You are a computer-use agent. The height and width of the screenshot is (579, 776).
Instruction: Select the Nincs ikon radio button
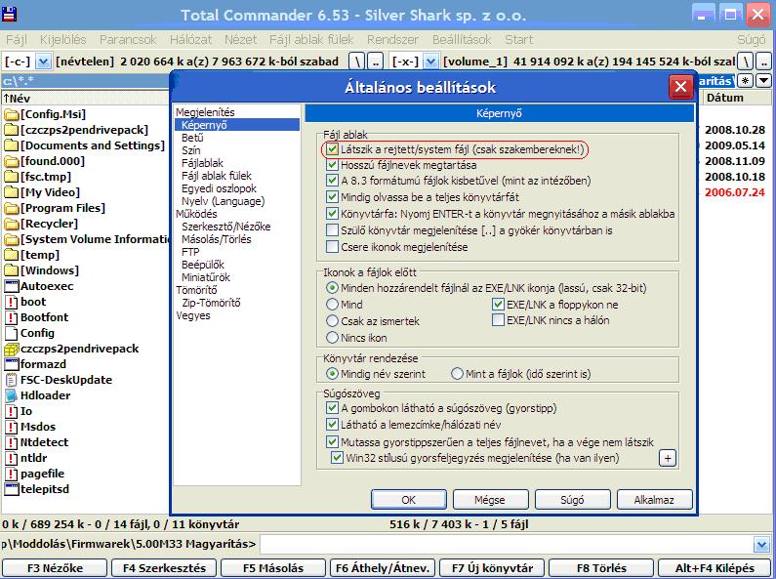click(x=333, y=338)
